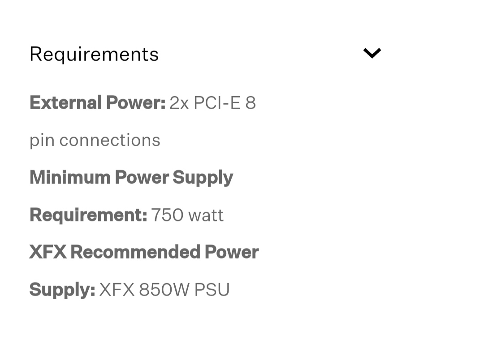484x360 pixels.
Task: Click the bold 'Requirement:' label
Action: 88,215
